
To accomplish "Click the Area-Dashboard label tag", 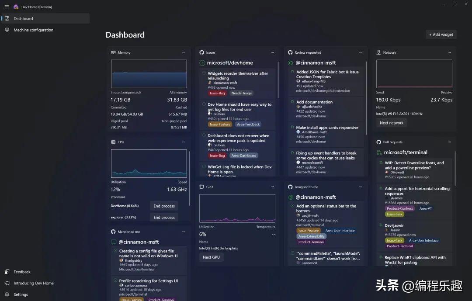I will pyautogui.click(x=244, y=156).
